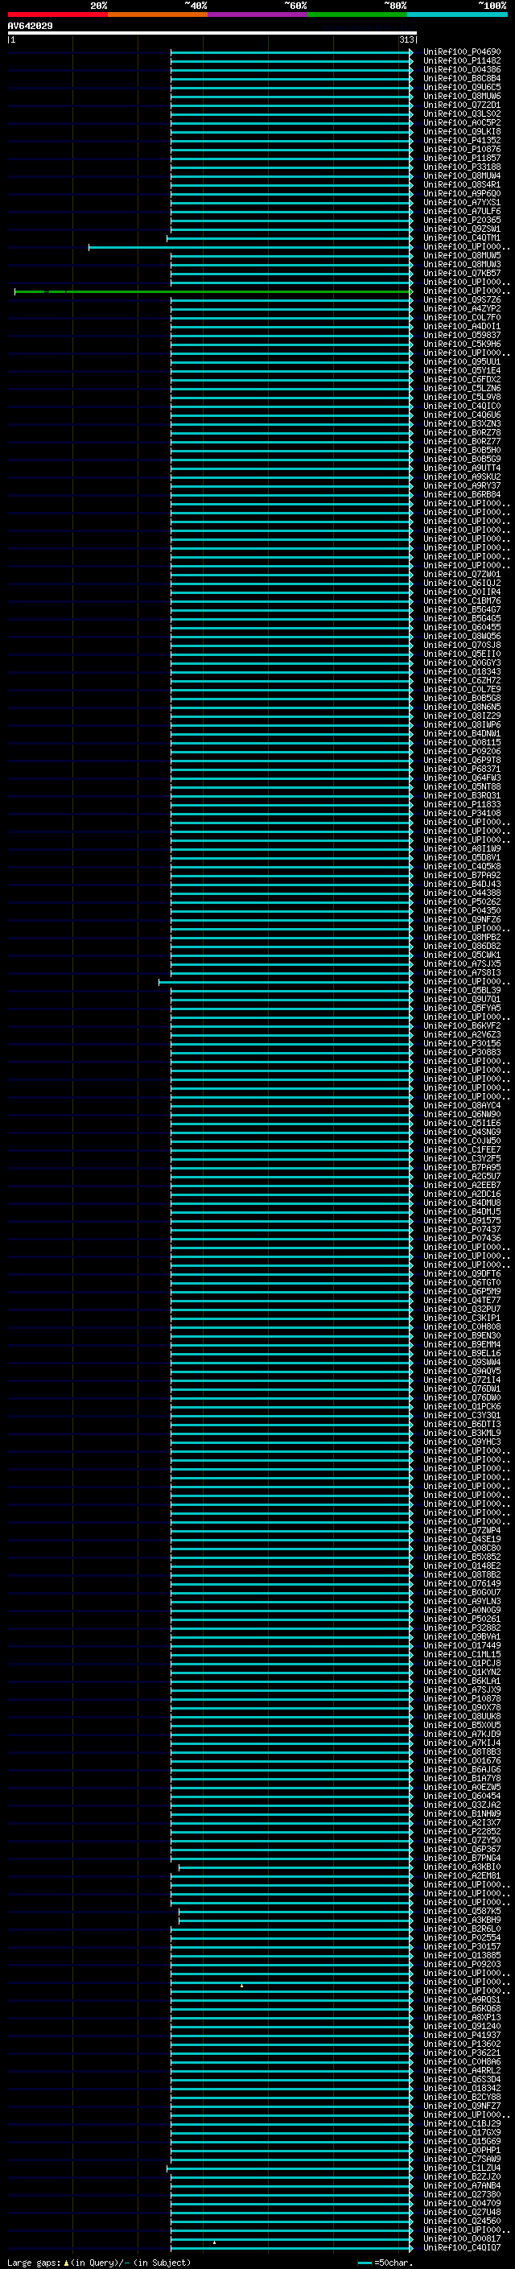
Task: Click the UniRef100_P04350 label
Action: (461, 910)
